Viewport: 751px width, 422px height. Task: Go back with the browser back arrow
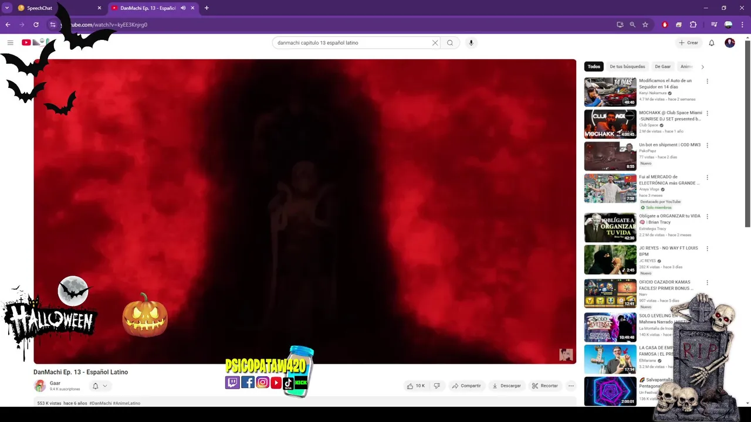click(x=8, y=25)
